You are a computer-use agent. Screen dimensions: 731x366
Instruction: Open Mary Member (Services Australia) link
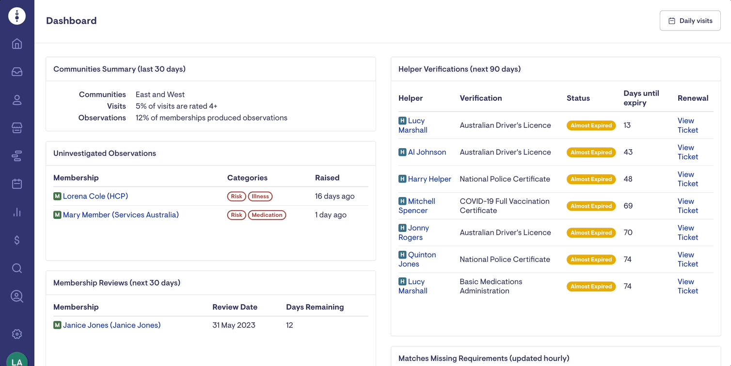point(121,215)
